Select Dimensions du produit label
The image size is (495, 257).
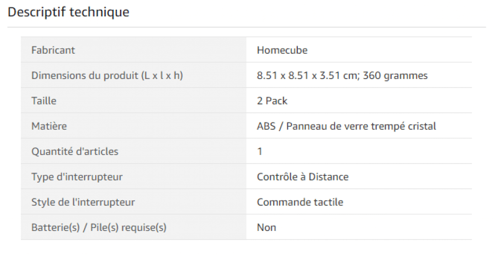click(x=107, y=75)
